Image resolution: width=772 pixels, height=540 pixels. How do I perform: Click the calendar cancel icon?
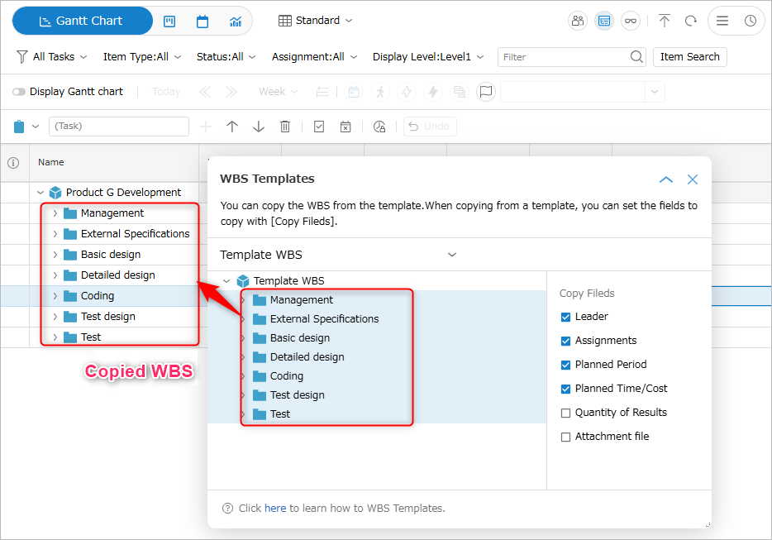345,127
